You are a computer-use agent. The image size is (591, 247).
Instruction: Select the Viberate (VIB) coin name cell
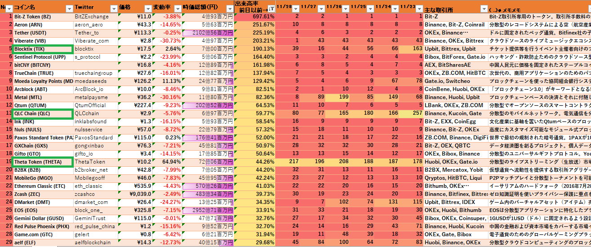43,41
